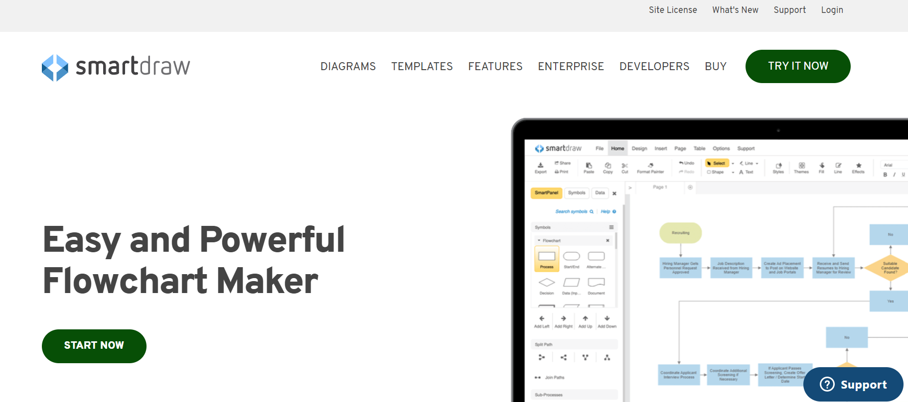
Task: Click the Format Painter icon in the preview
Action: coord(650,168)
